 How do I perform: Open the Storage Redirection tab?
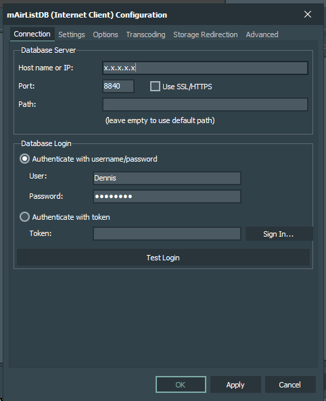(206, 34)
